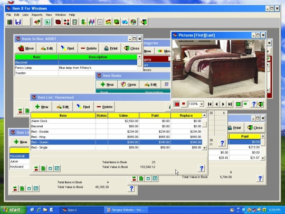The image size is (285, 214).
Task: Go to next picture in Pictures window
Action: (223, 104)
